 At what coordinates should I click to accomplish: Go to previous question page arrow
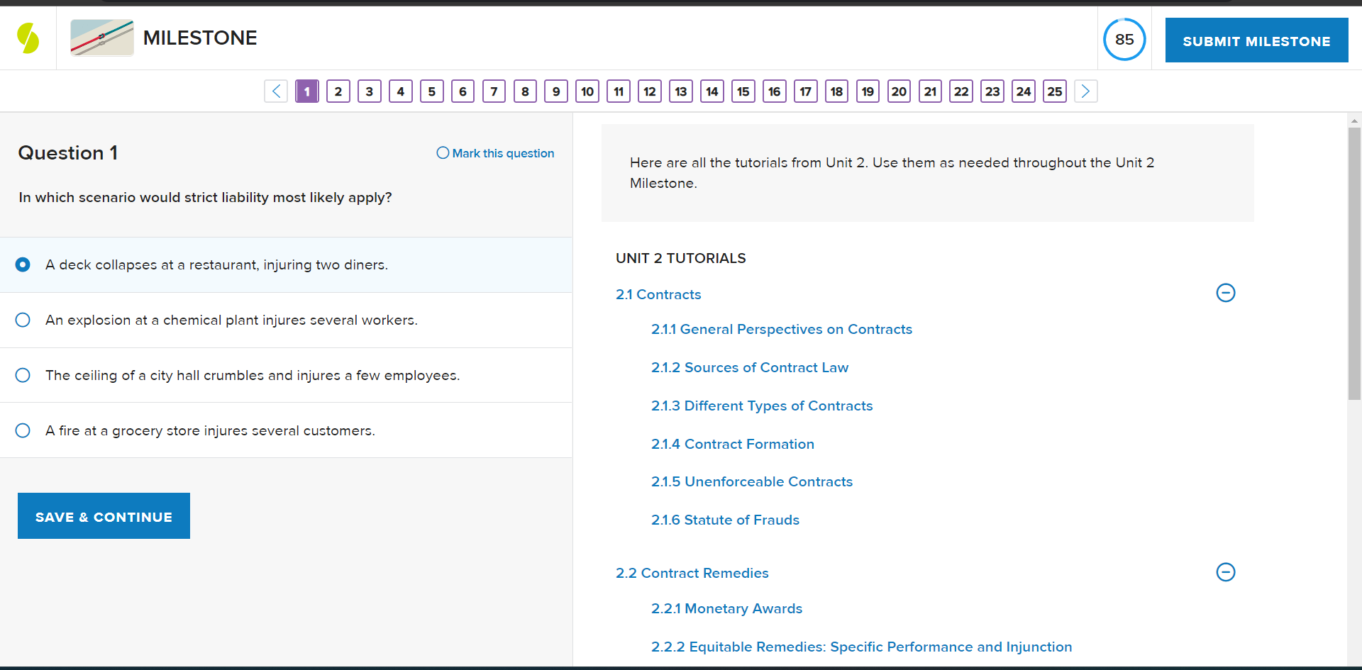pyautogui.click(x=276, y=91)
